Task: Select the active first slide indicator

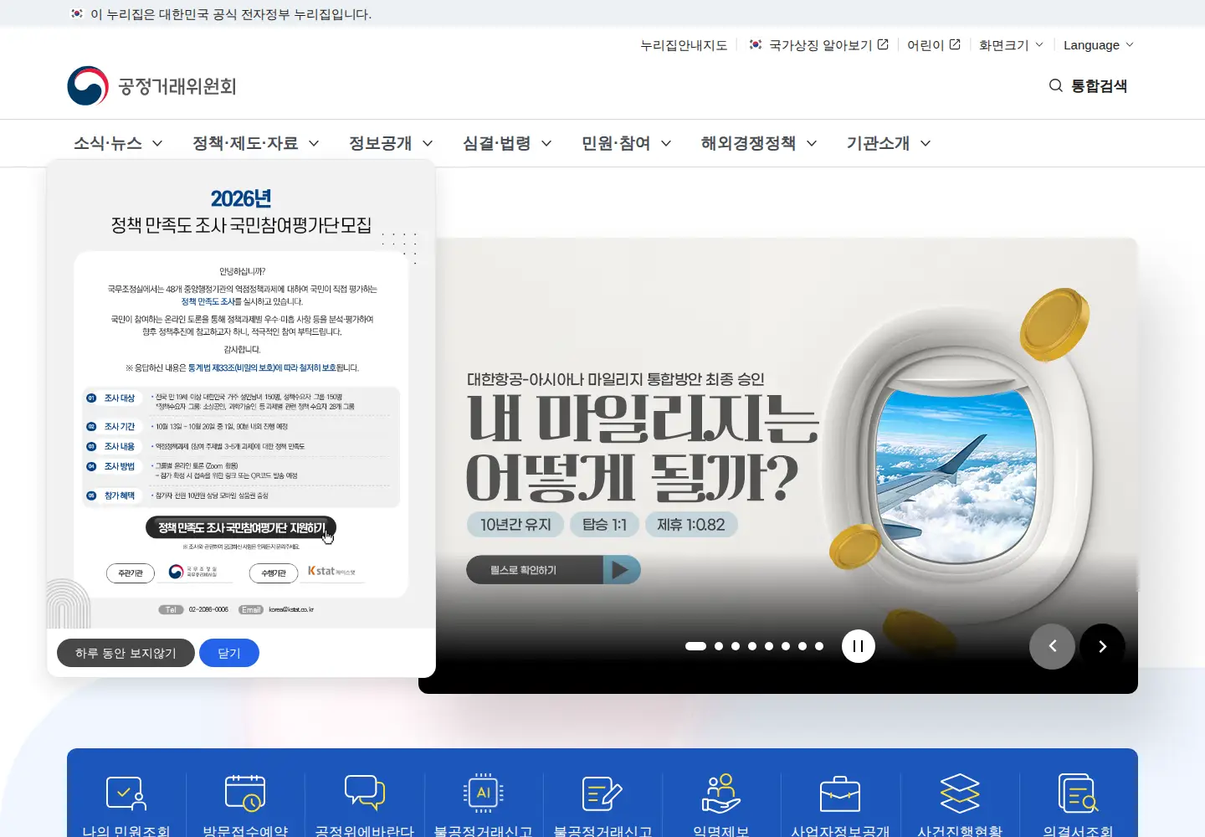Action: click(695, 646)
